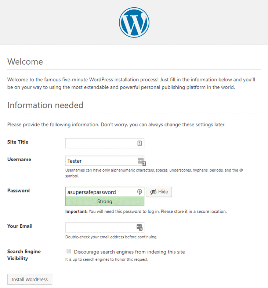This screenshot has height=288, width=268.
Task: Click 'Discourage search engines from indexing this site' text
Action: pos(129,252)
